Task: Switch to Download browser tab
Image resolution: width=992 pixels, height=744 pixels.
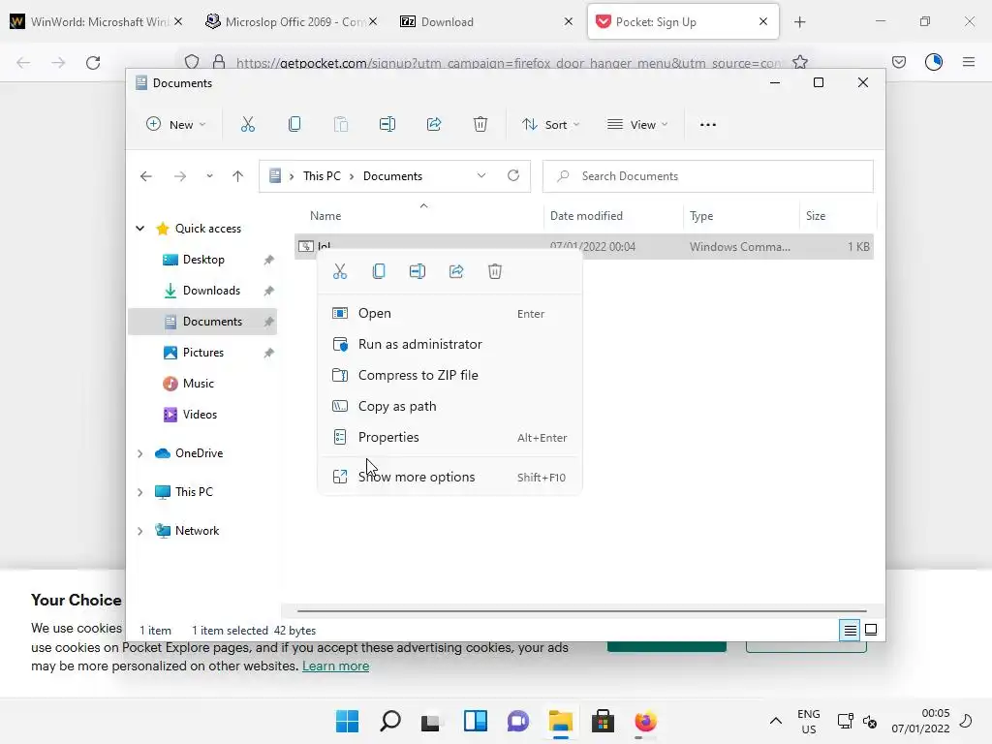Action: (486, 21)
